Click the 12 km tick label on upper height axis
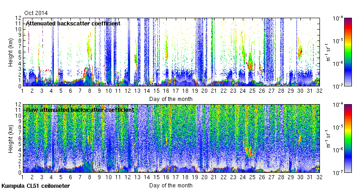The height and width of the screenshot is (191, 356). click(x=18, y=18)
